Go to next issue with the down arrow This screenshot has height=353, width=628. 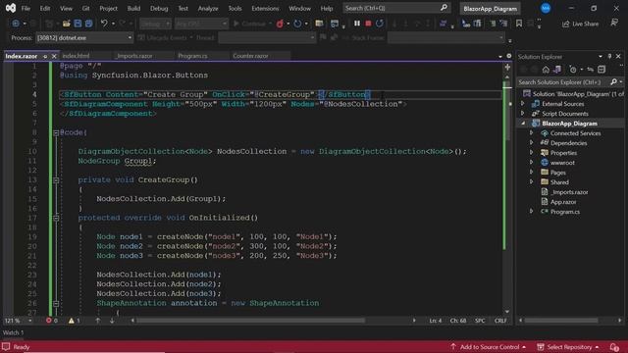coord(112,321)
